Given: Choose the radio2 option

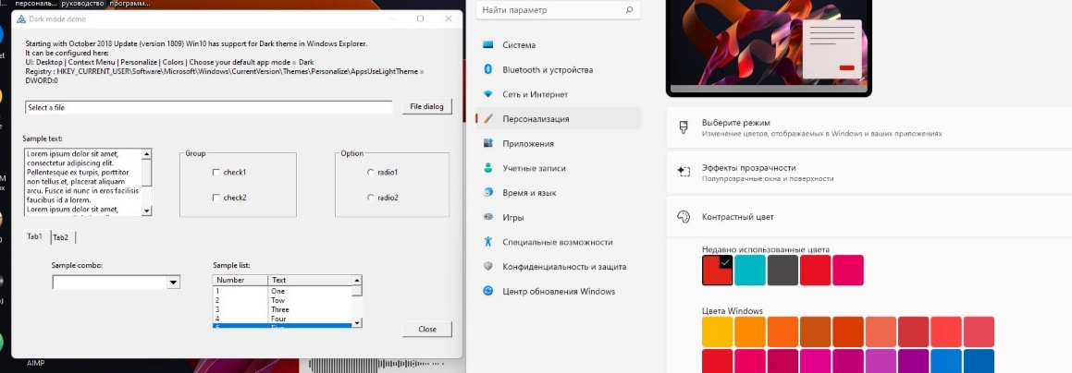Looking at the screenshot, I should tap(371, 198).
